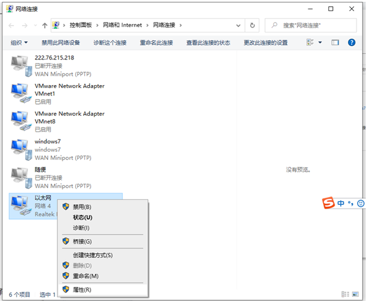Screen dimensions: 367x301
Task: Click the windows7 PPTP connection icon
Action: point(20,149)
